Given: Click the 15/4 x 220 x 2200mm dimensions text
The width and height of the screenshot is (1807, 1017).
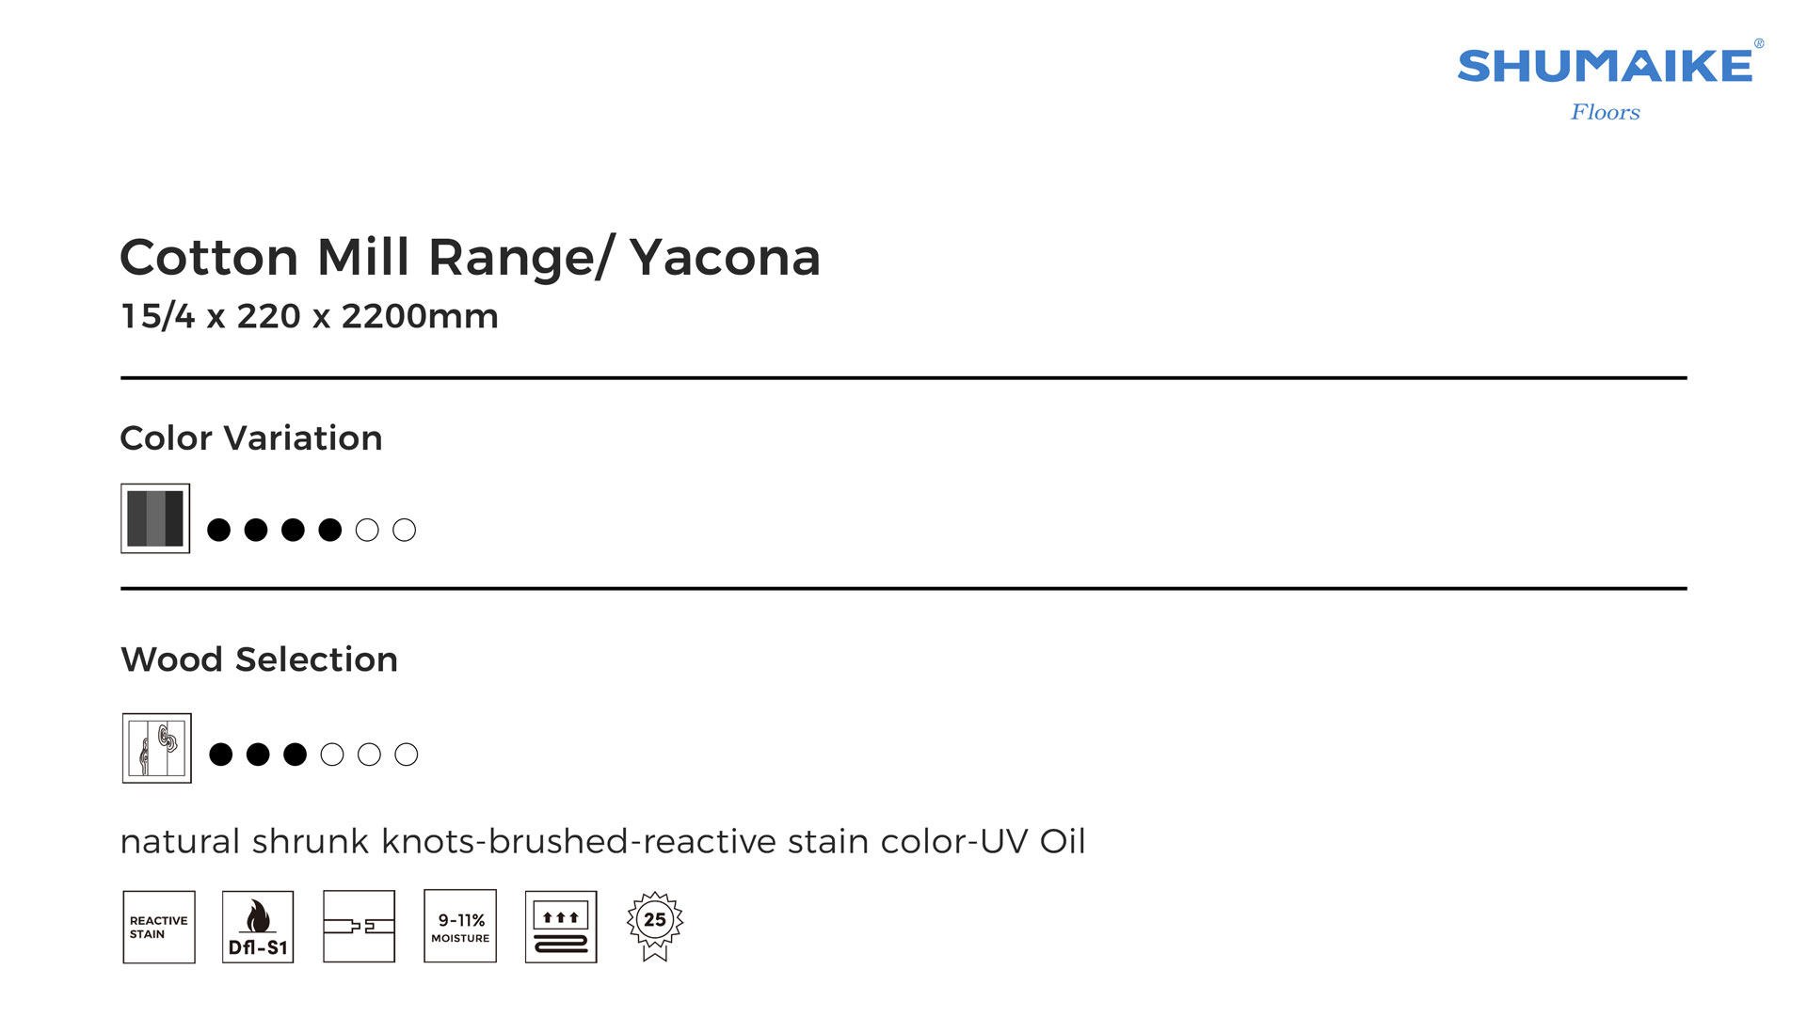Looking at the screenshot, I should click(x=310, y=316).
